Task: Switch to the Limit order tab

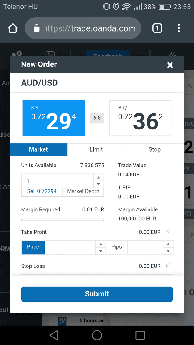Action: [96, 149]
